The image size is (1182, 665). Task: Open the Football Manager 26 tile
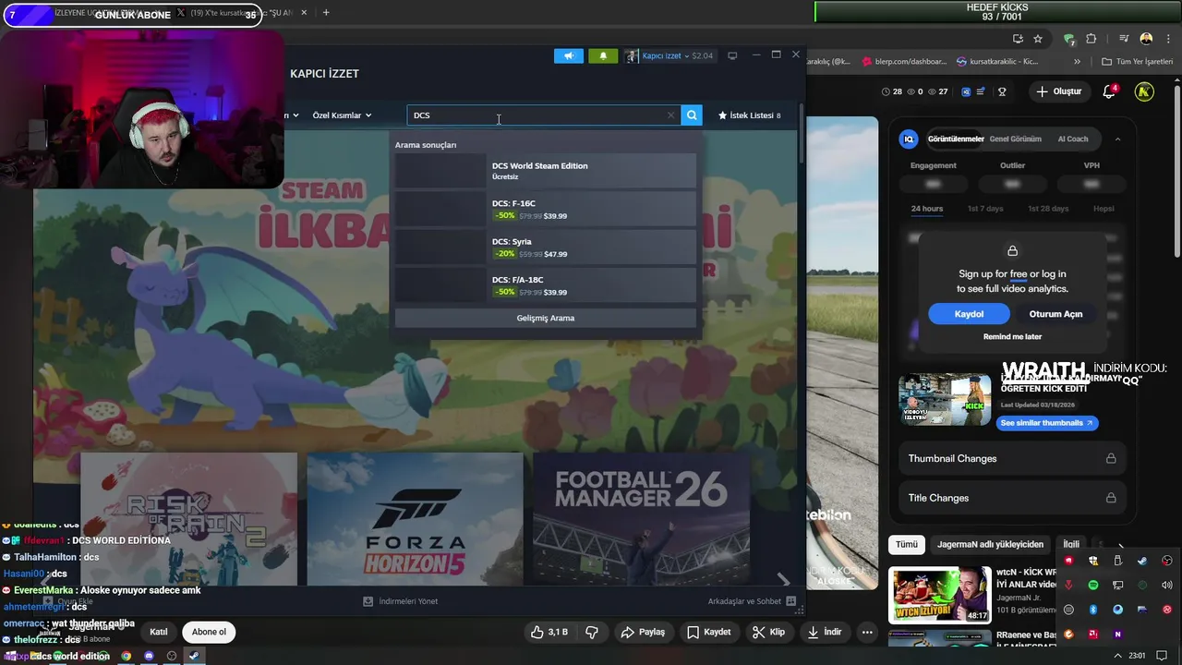coord(641,518)
